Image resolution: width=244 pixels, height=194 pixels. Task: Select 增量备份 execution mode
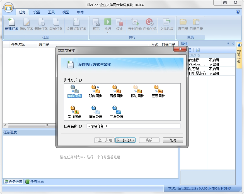click(95, 110)
